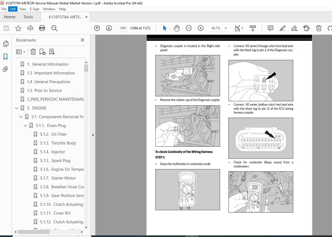Open the Help menu
This screenshot has width=332, height=237.
coord(62,9)
